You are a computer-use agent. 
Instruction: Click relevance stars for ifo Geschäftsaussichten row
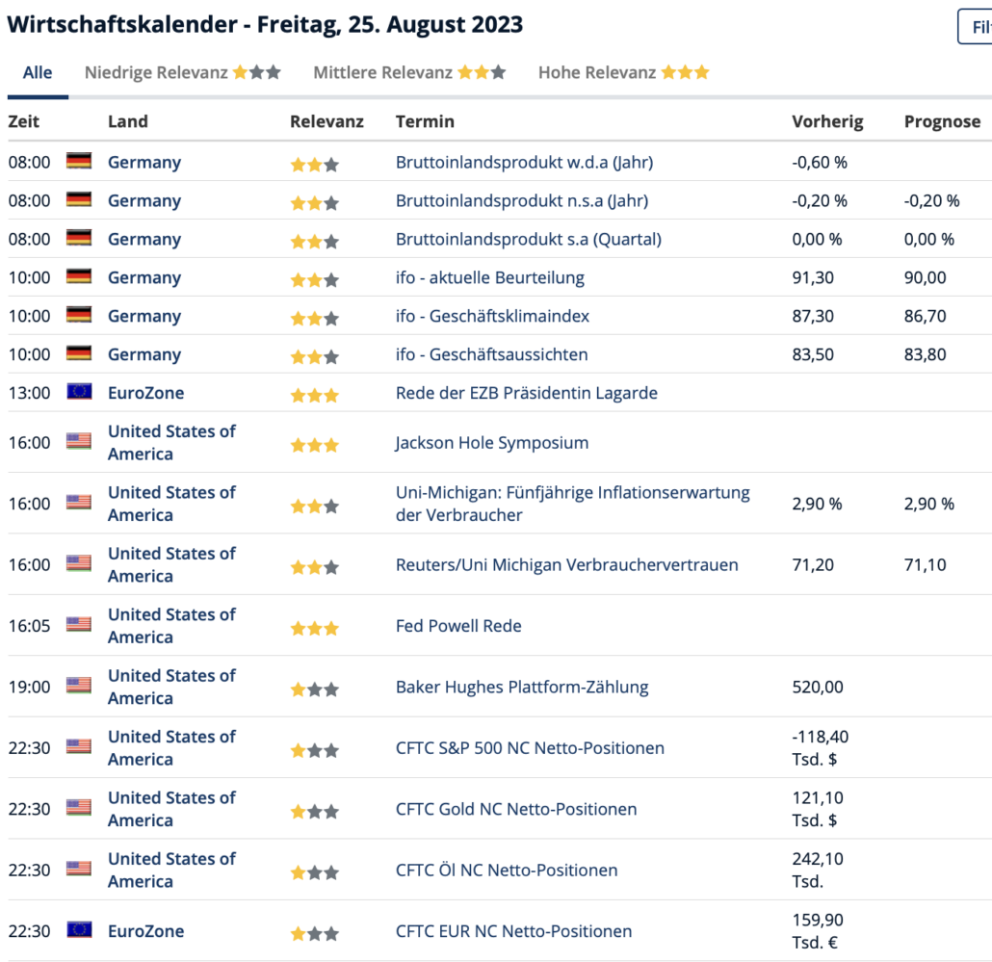(315, 356)
